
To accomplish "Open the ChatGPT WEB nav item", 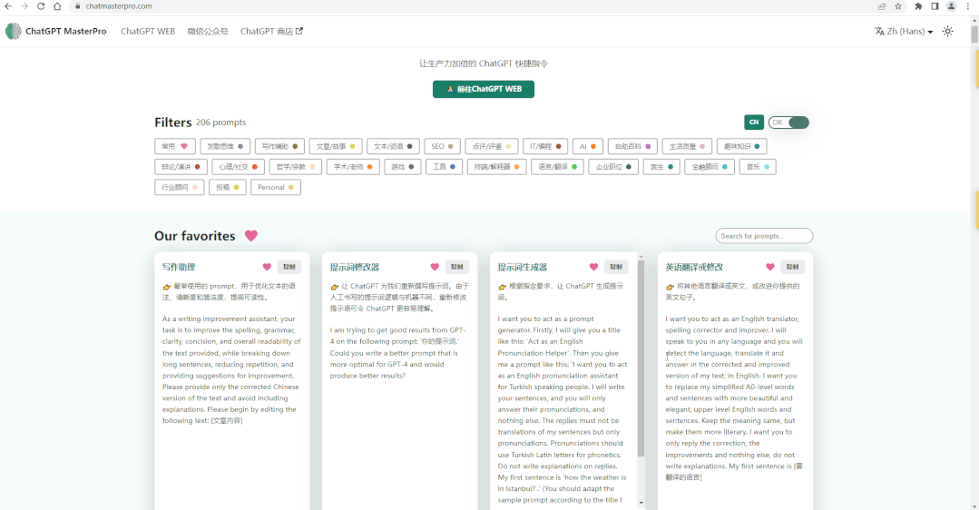I will tap(148, 32).
